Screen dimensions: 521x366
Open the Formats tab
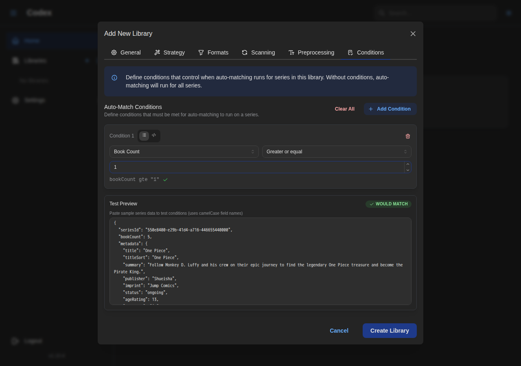[213, 52]
